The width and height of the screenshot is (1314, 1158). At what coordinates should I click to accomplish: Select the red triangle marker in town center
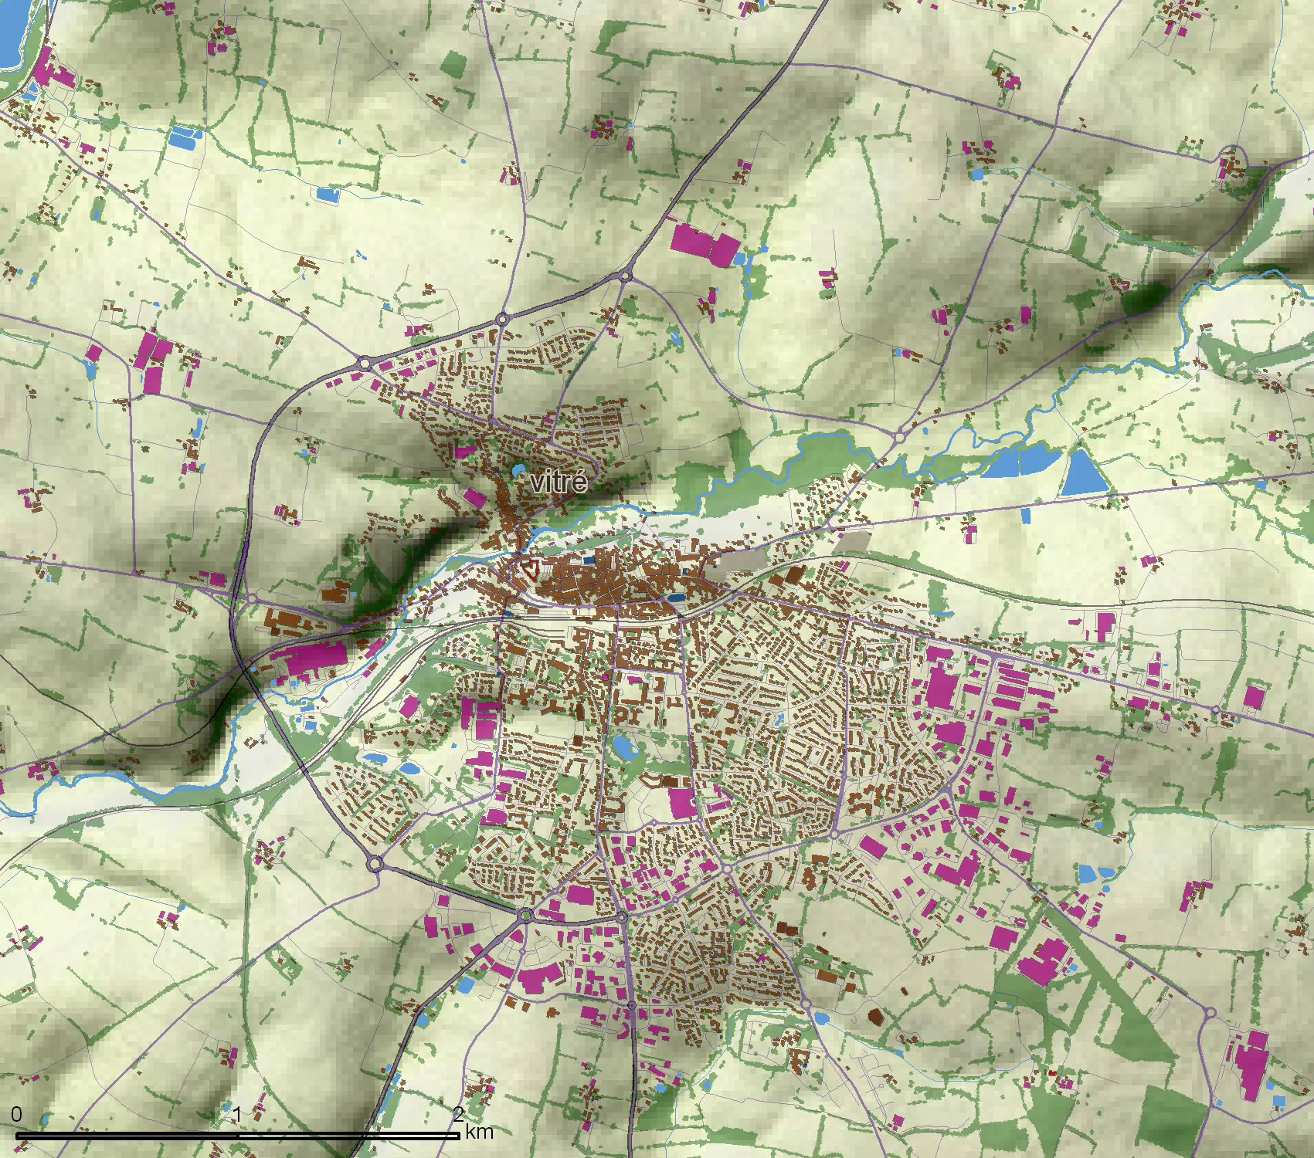[531, 571]
